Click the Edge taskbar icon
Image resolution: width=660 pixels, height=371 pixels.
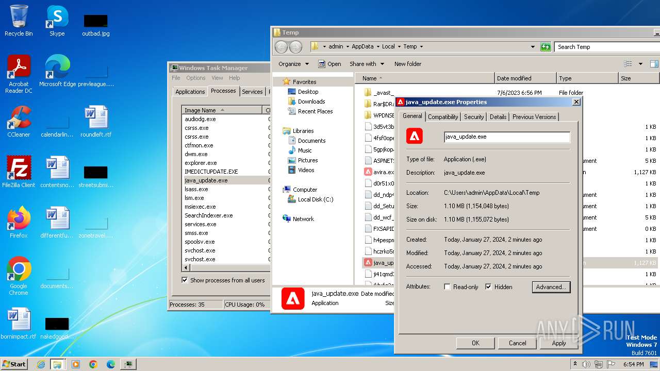pos(110,364)
